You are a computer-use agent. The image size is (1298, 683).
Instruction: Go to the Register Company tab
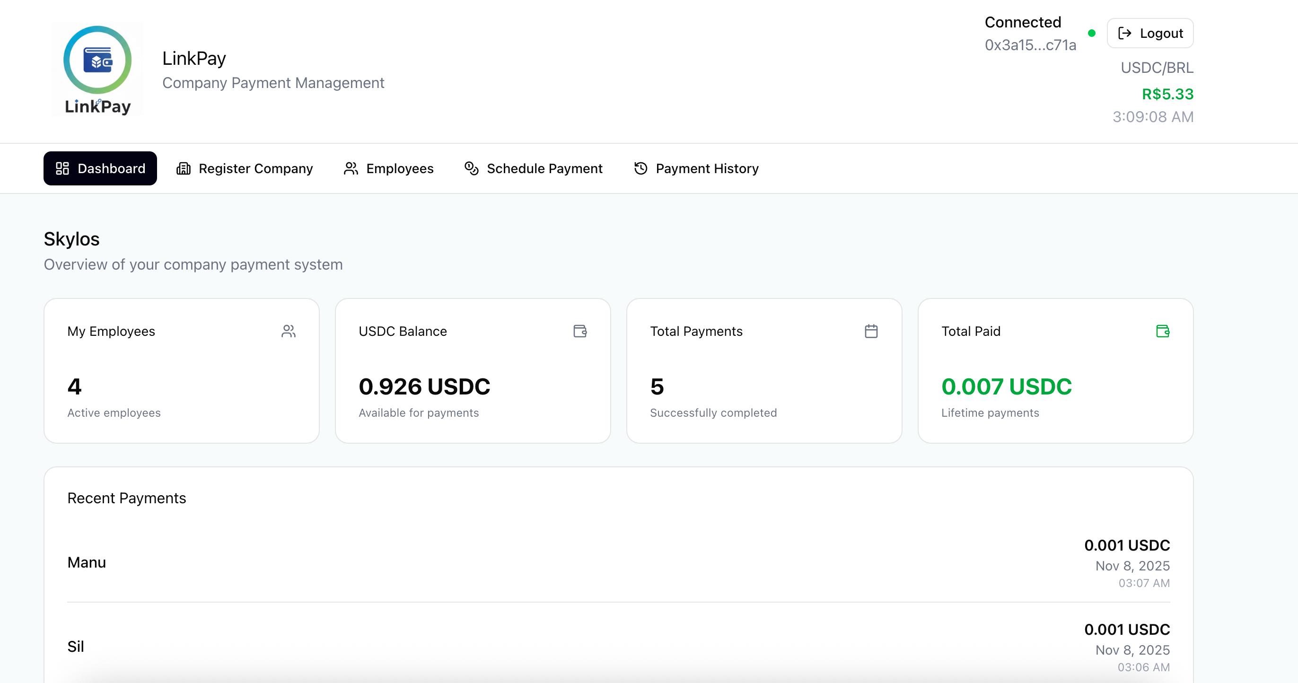pyautogui.click(x=245, y=169)
